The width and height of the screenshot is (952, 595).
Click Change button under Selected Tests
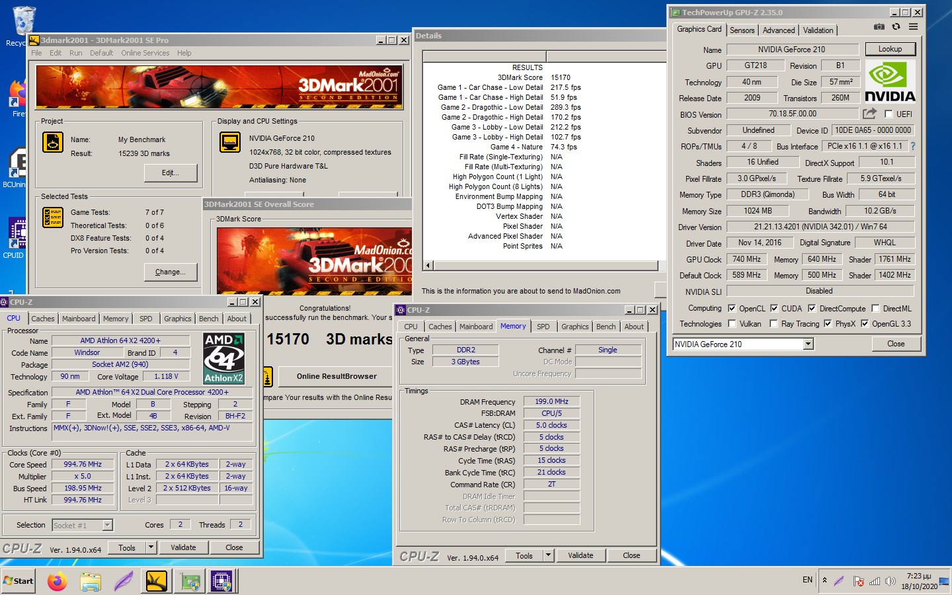click(x=171, y=272)
